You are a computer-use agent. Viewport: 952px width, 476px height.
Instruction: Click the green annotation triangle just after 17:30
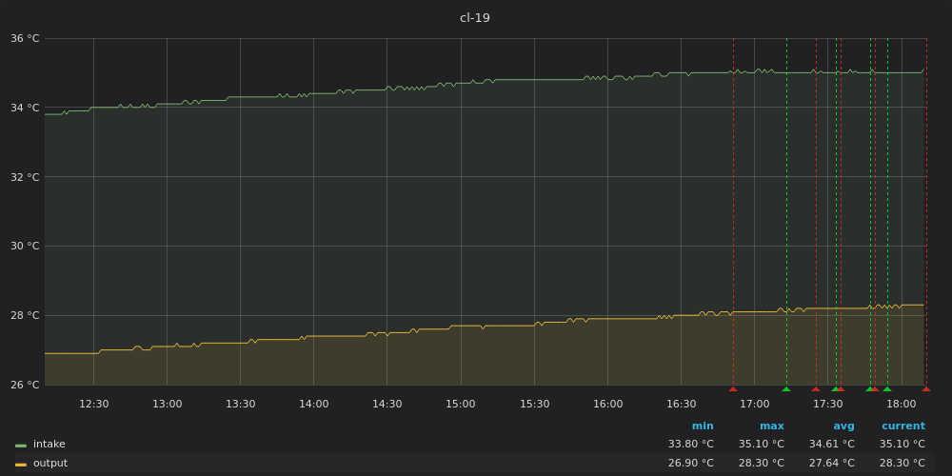835,388
